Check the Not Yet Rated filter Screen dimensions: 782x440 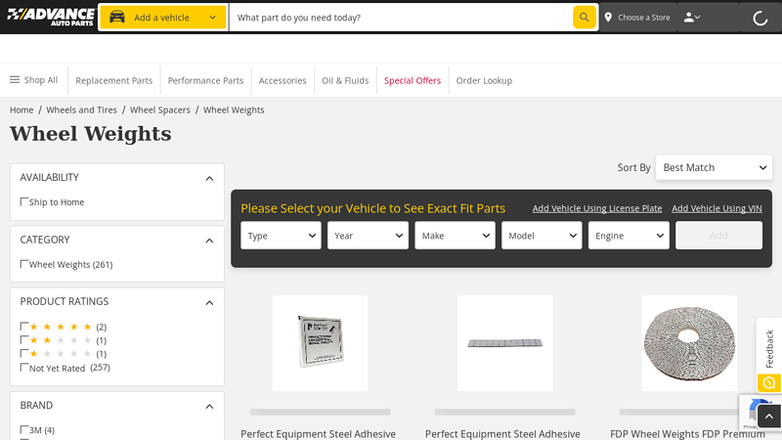tap(23, 368)
